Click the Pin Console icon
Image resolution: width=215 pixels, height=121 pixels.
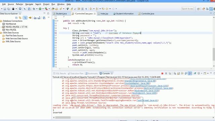click(195, 74)
